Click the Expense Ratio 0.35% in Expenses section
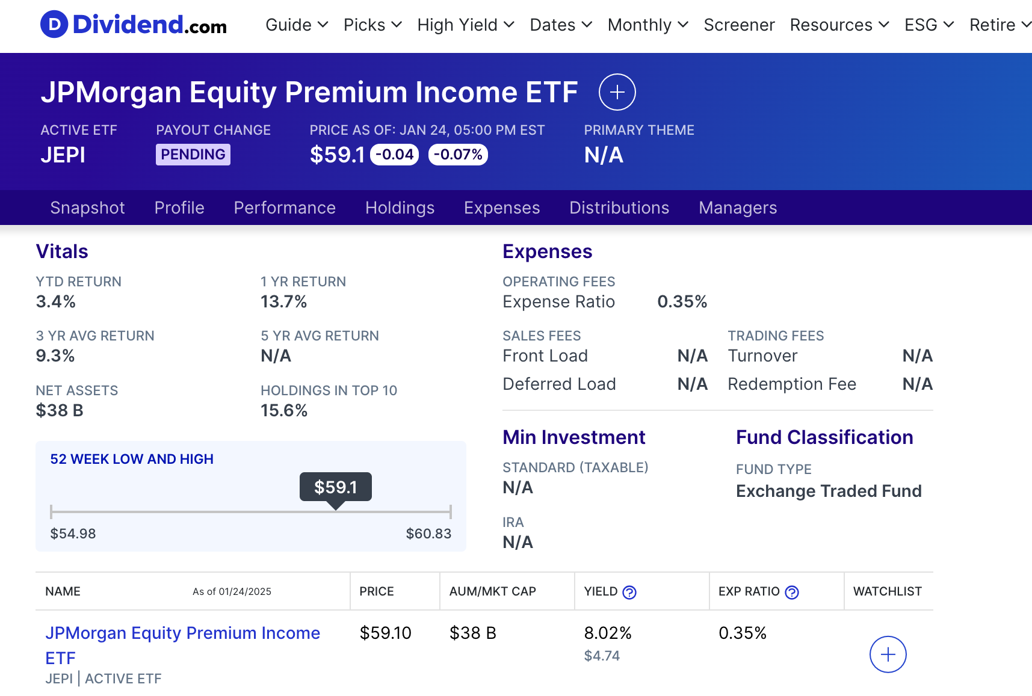Screen dimensions: 1032x696 click(682, 301)
